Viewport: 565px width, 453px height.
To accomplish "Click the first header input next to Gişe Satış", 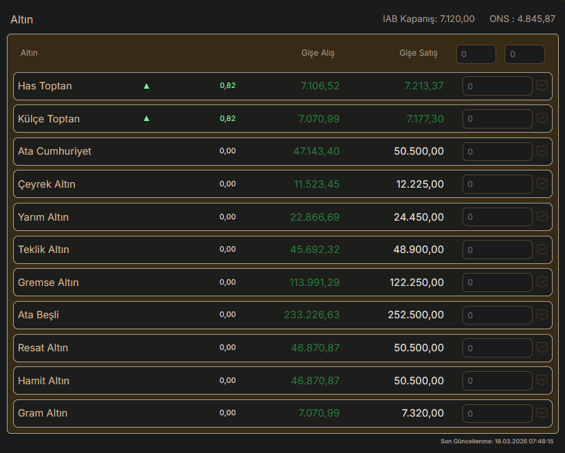I will (476, 54).
